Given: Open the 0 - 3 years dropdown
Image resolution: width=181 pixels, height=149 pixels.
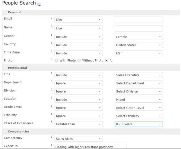Looking at the screenshot, I should click(x=139, y=124).
